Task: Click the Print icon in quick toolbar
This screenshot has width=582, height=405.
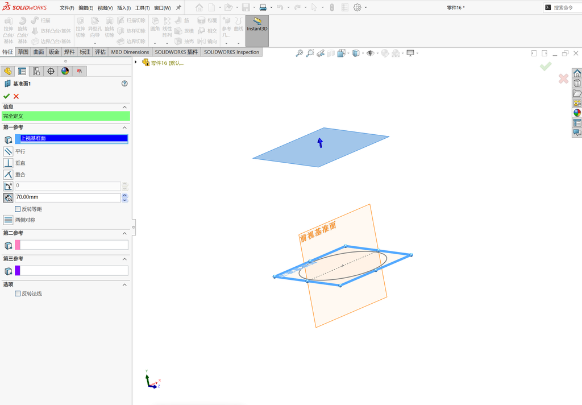Action: click(263, 7)
